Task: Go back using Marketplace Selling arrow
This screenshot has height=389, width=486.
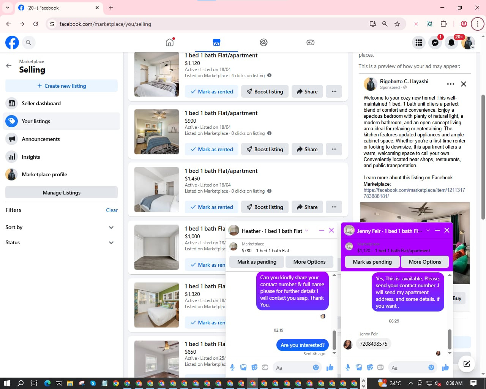Action: [9, 66]
